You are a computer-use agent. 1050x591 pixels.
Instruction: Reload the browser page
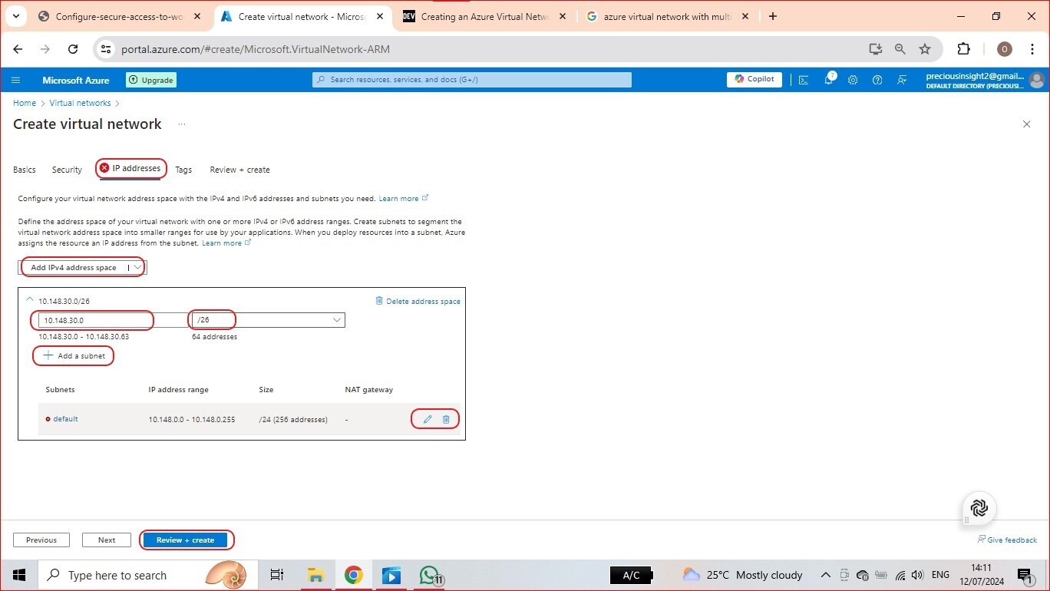[73, 49]
